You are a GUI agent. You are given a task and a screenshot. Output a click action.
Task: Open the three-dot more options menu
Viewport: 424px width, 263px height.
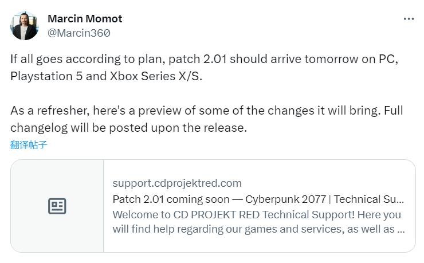click(x=409, y=19)
